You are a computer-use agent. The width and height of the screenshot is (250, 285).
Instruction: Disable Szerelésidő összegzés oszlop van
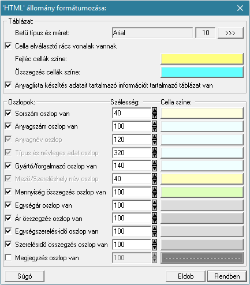pyautogui.click(x=8, y=245)
